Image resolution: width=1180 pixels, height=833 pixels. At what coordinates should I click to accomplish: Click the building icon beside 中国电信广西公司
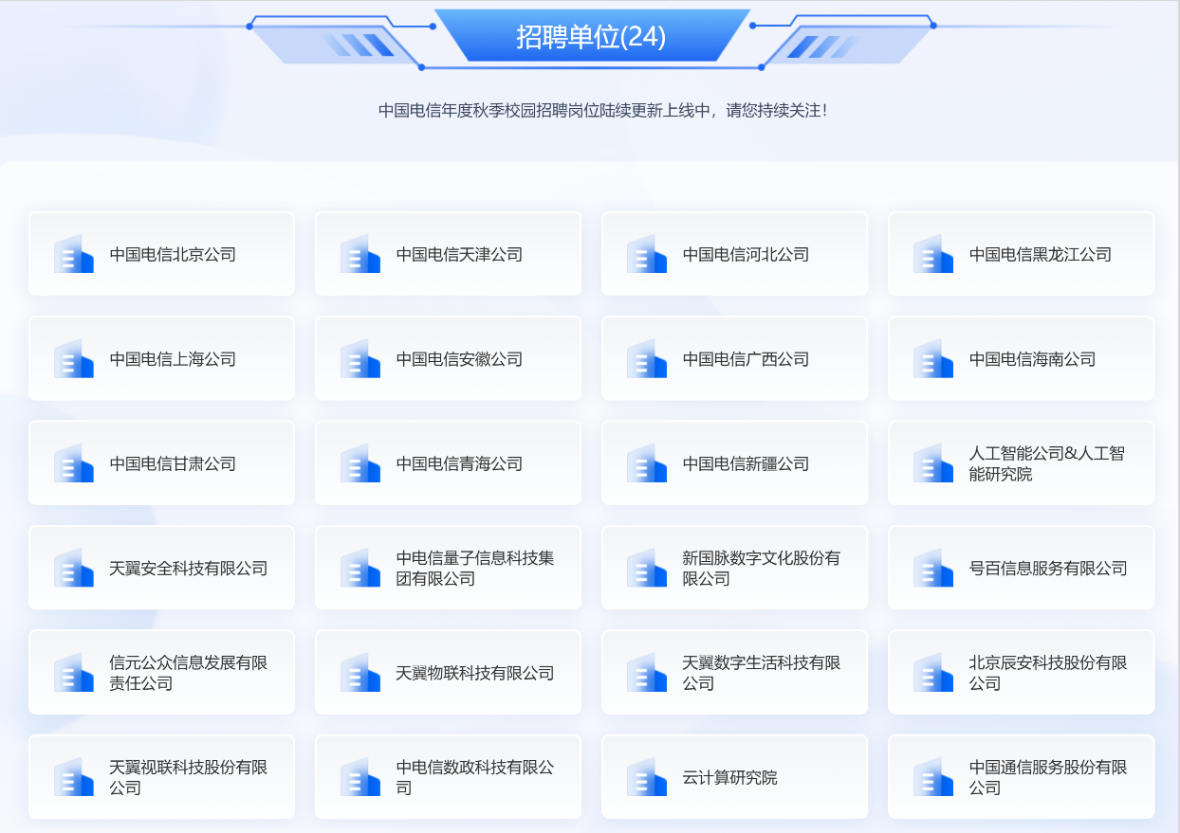tap(647, 358)
